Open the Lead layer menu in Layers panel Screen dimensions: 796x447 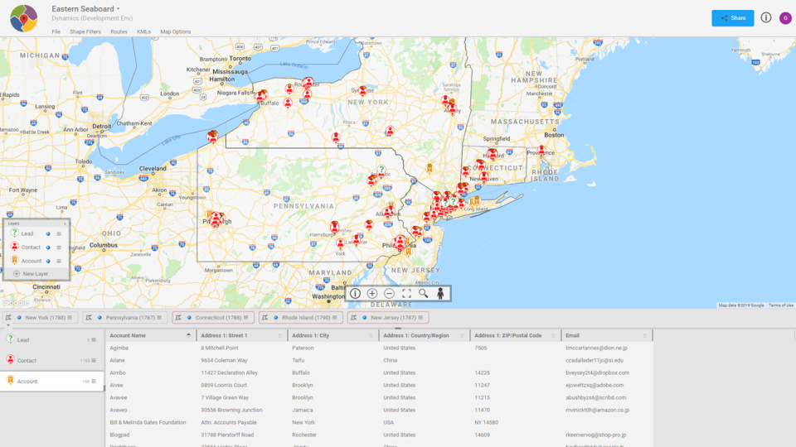point(59,234)
